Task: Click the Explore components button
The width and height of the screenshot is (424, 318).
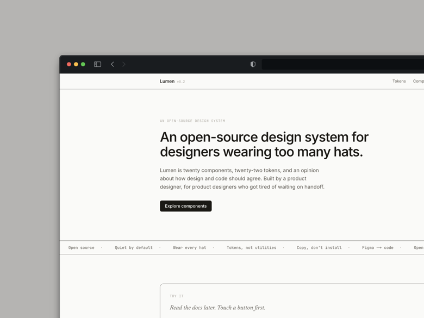Action: (x=186, y=206)
